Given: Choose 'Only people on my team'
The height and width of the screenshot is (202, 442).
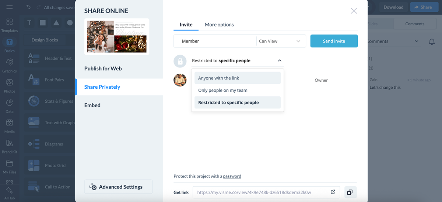Looking at the screenshot, I should pos(237,90).
